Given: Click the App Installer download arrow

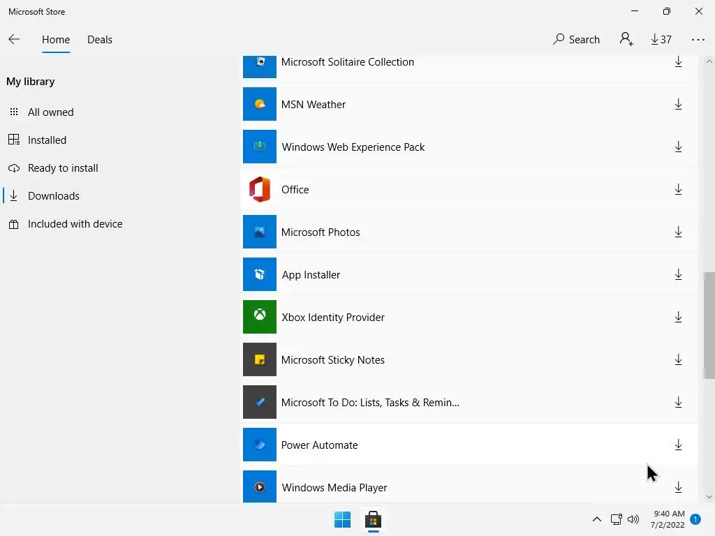Looking at the screenshot, I should tap(678, 274).
